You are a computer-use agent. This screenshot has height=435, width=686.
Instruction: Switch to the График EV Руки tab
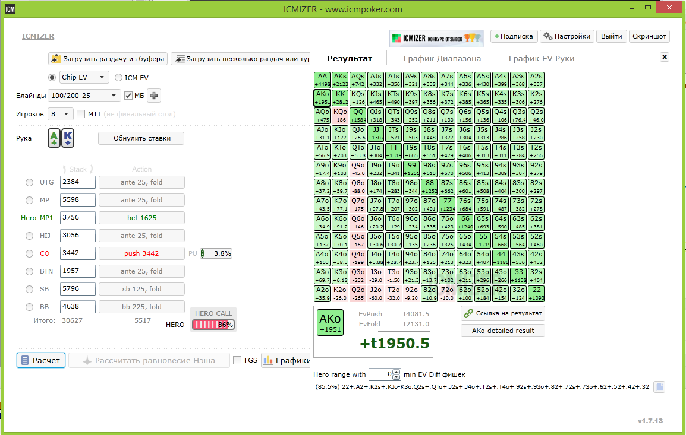542,58
